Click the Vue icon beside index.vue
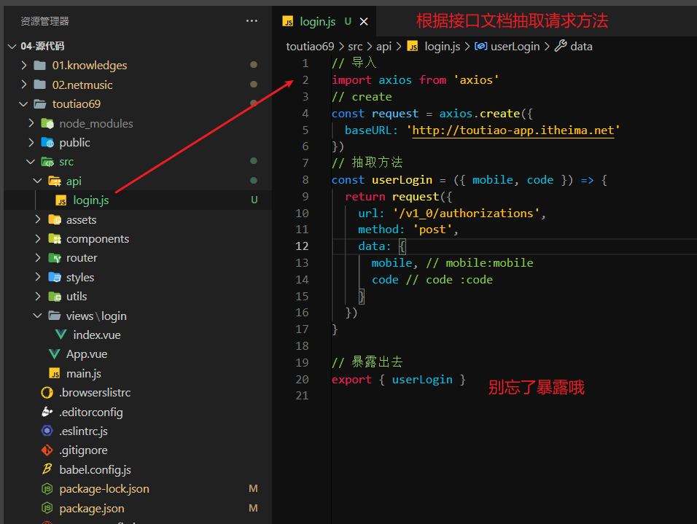Screen dimensions: 697x524 click(x=61, y=335)
